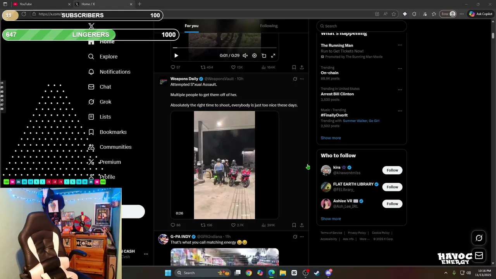Share the Weapons Daily post

pos(302,225)
